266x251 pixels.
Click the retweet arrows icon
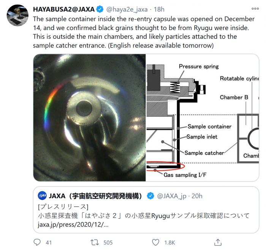pyautogui.click(x=95, y=242)
